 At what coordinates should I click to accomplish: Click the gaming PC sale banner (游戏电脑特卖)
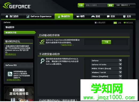tap(19, 94)
